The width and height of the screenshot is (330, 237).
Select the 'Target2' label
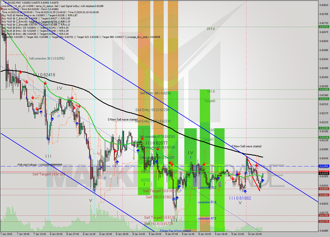[210, 101]
